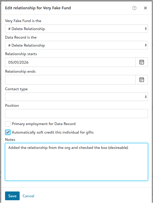153x203 pixels.
Task: Click the 'Position' field label
Action: (x=12, y=106)
